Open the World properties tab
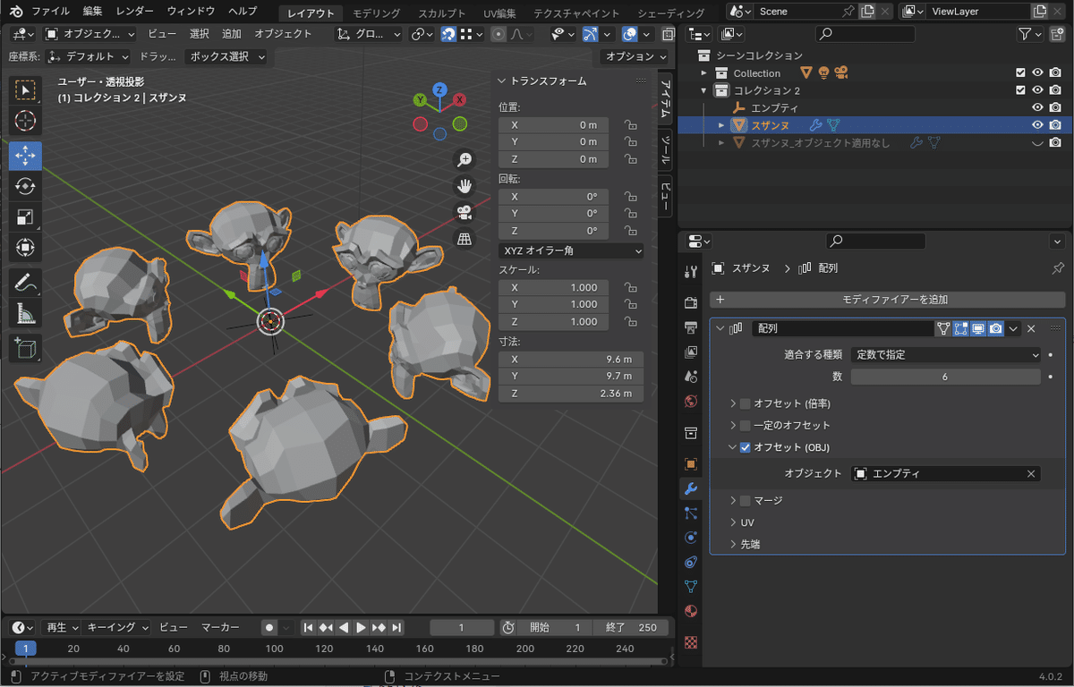This screenshot has height=687, width=1074. click(x=690, y=402)
